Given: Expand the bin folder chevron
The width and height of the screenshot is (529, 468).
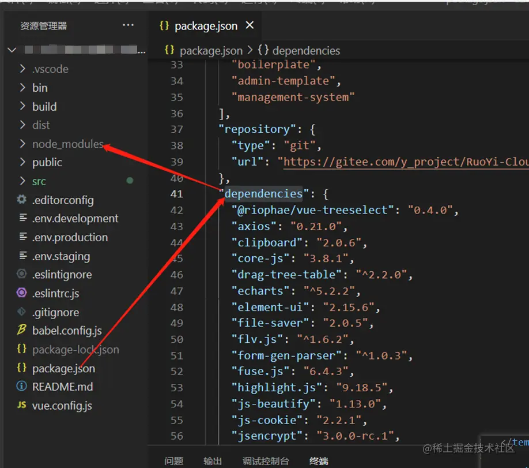Looking at the screenshot, I should click(x=22, y=88).
